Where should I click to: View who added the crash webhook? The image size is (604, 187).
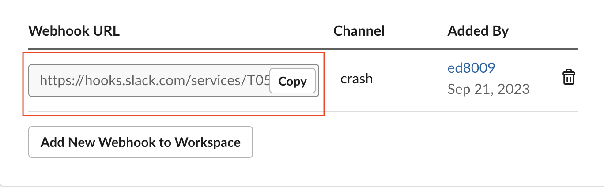tap(471, 67)
